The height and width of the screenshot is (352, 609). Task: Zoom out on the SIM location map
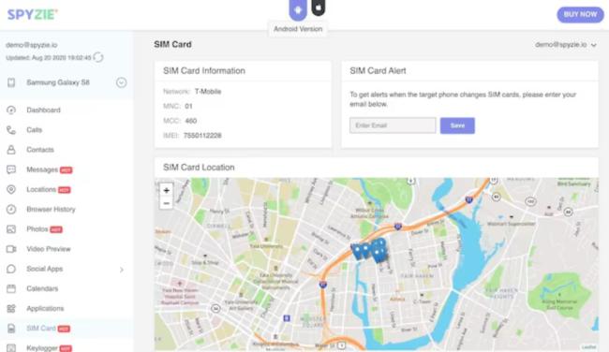point(166,203)
